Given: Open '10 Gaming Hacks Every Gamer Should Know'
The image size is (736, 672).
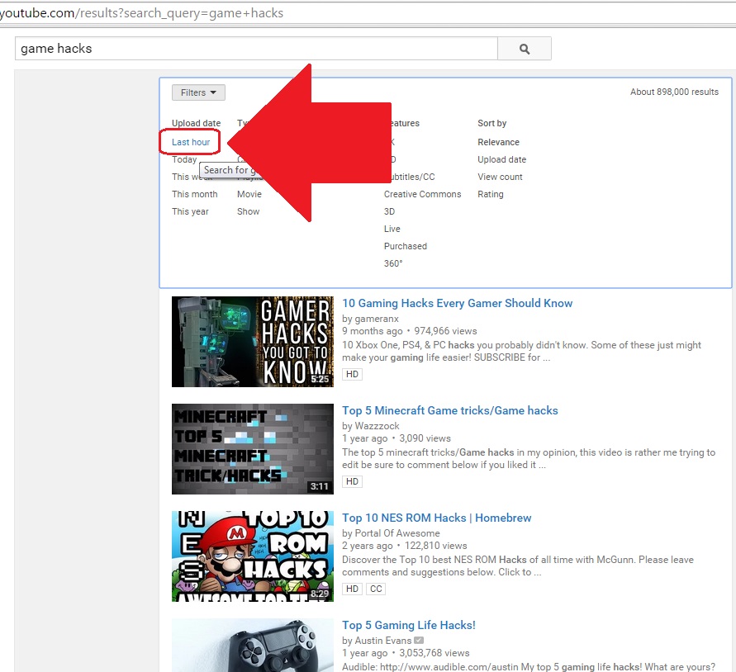Looking at the screenshot, I should point(457,303).
